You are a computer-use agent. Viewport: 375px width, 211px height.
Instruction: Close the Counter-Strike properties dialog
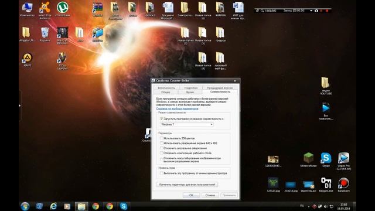(235, 81)
